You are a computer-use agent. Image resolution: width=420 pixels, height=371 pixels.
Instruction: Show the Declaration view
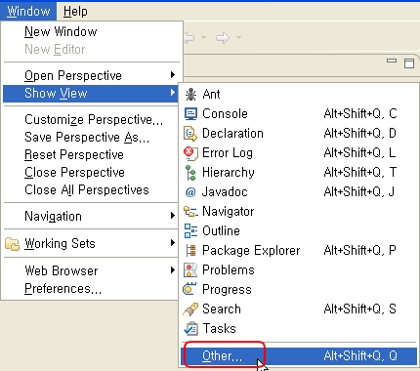[299, 134]
